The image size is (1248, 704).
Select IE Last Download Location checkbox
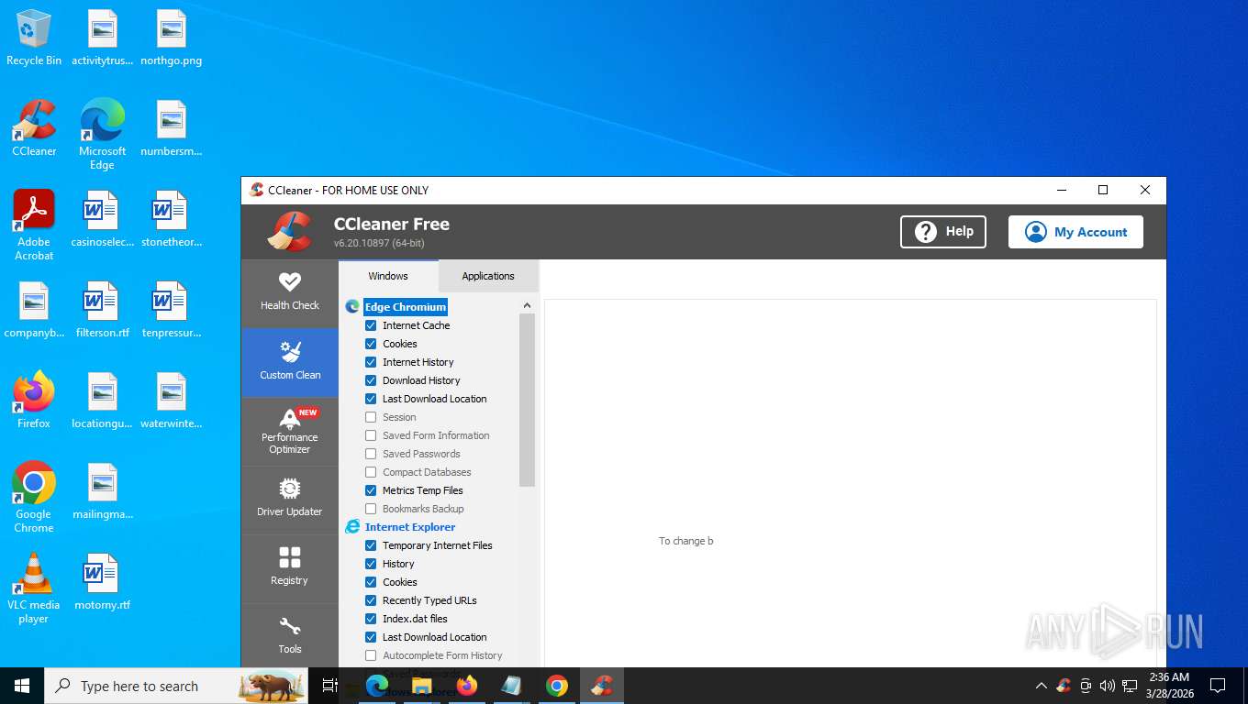pyautogui.click(x=371, y=637)
